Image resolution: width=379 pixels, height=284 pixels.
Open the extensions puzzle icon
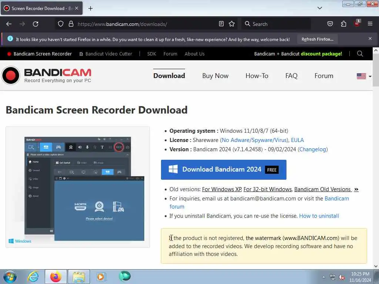pyautogui.click(x=343, y=24)
